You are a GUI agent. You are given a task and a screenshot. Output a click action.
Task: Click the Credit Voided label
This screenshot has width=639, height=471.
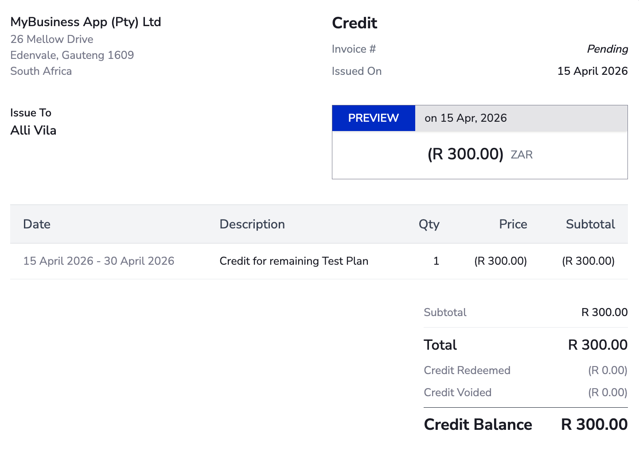click(457, 393)
